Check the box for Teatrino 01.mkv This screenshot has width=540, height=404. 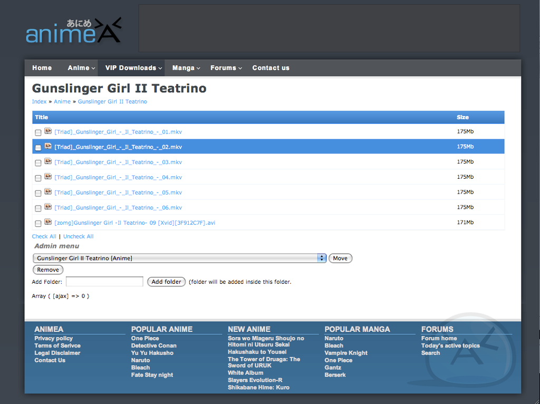pyautogui.click(x=38, y=132)
